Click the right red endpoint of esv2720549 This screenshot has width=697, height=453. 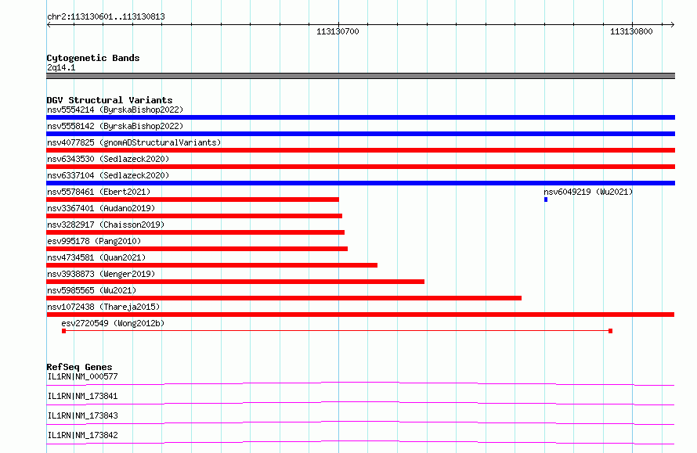coord(610,331)
